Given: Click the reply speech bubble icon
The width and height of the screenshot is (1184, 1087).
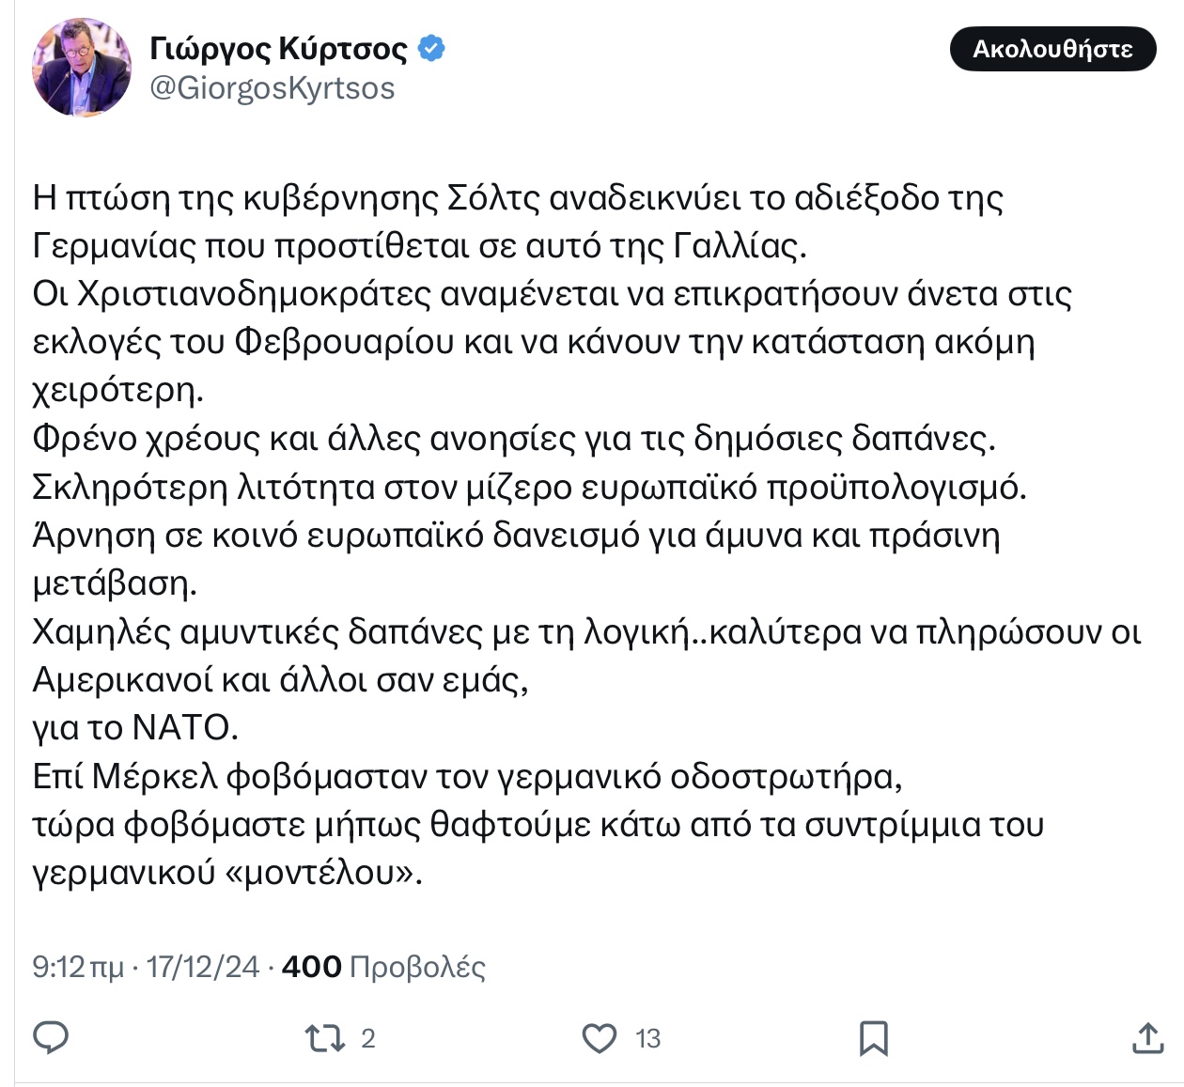Looking at the screenshot, I should 51,1037.
